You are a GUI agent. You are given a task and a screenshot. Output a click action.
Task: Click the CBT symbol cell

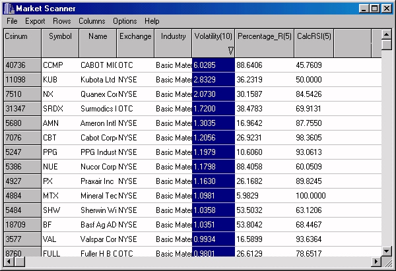pos(60,138)
